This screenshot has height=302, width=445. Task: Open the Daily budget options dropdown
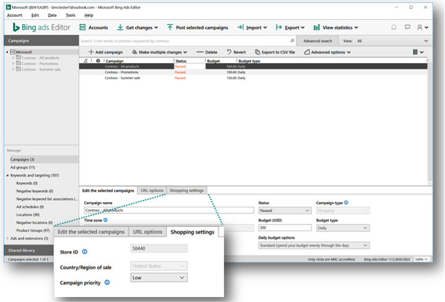point(314,245)
